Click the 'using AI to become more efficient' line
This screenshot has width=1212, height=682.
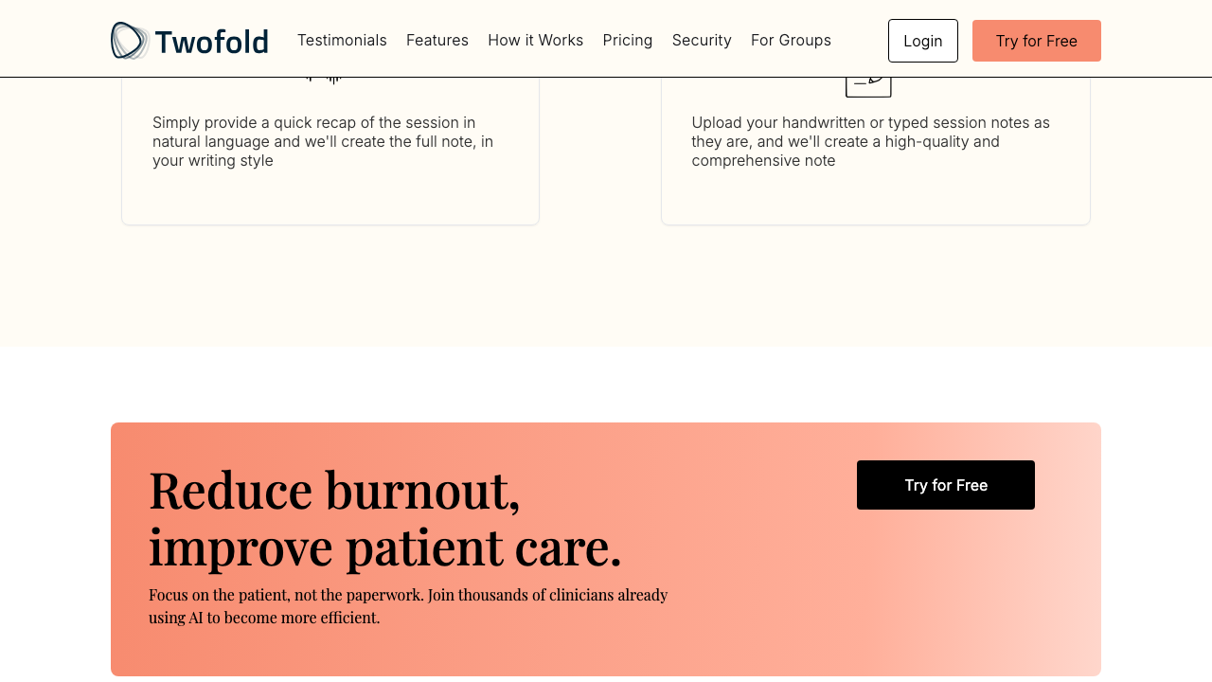click(x=264, y=618)
